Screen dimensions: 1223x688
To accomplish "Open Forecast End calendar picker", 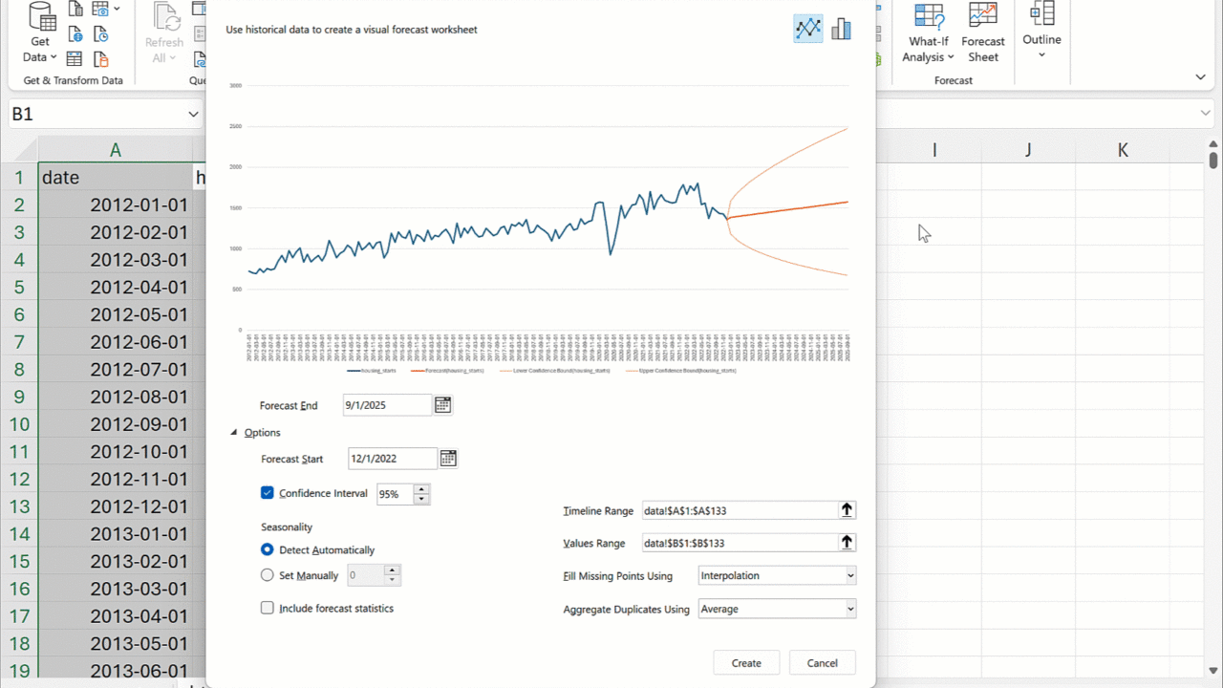I will [442, 405].
